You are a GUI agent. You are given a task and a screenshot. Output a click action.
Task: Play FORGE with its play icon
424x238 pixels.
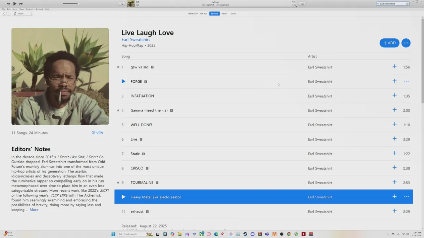coord(123,81)
